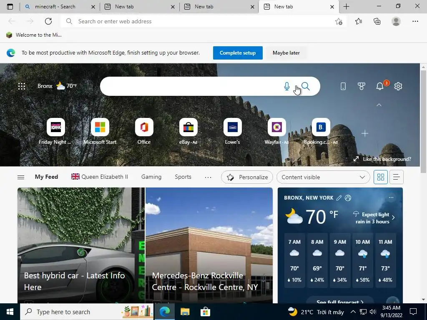Open the Favorites list icon
The width and height of the screenshot is (427, 320).
(x=359, y=21)
